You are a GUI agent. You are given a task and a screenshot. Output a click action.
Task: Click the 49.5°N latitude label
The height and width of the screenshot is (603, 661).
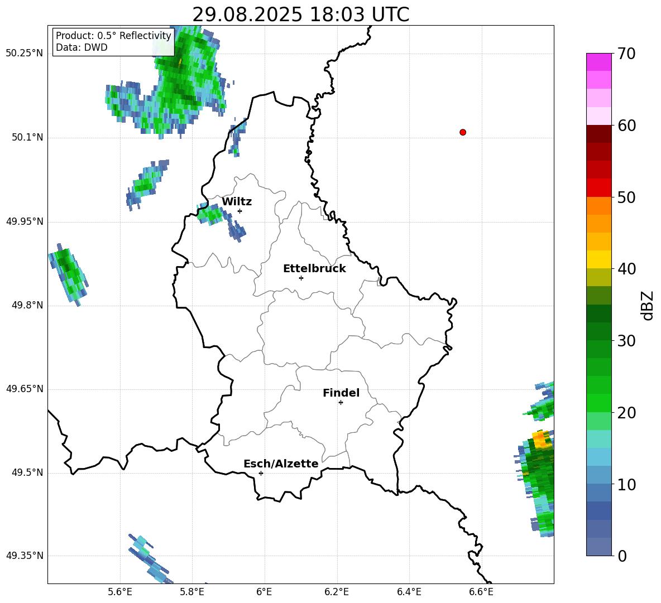point(27,473)
